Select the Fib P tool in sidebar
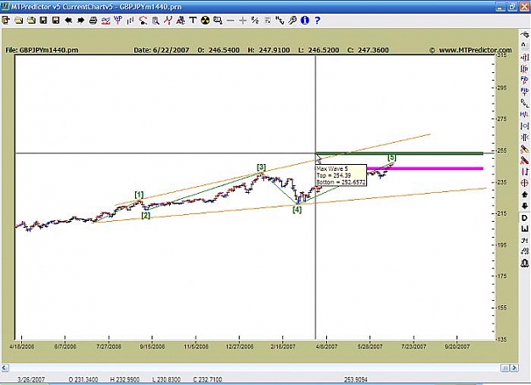The image size is (531, 385). 524,81
